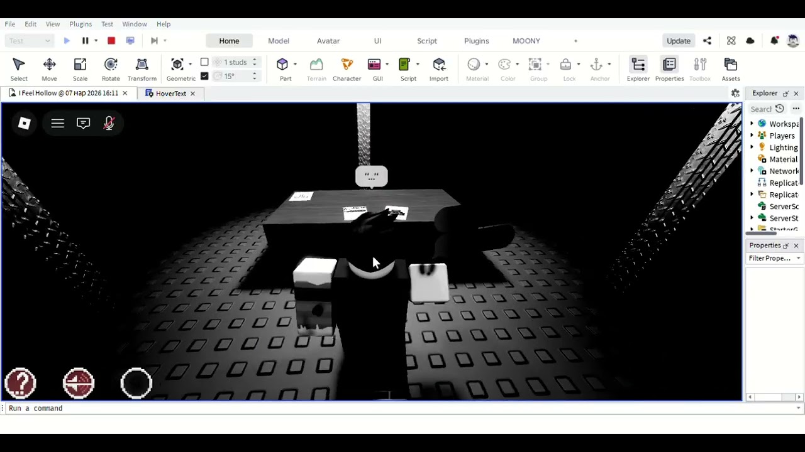Toggle the Properties panel button
Screen dimensions: 805x452
[x=669, y=69]
